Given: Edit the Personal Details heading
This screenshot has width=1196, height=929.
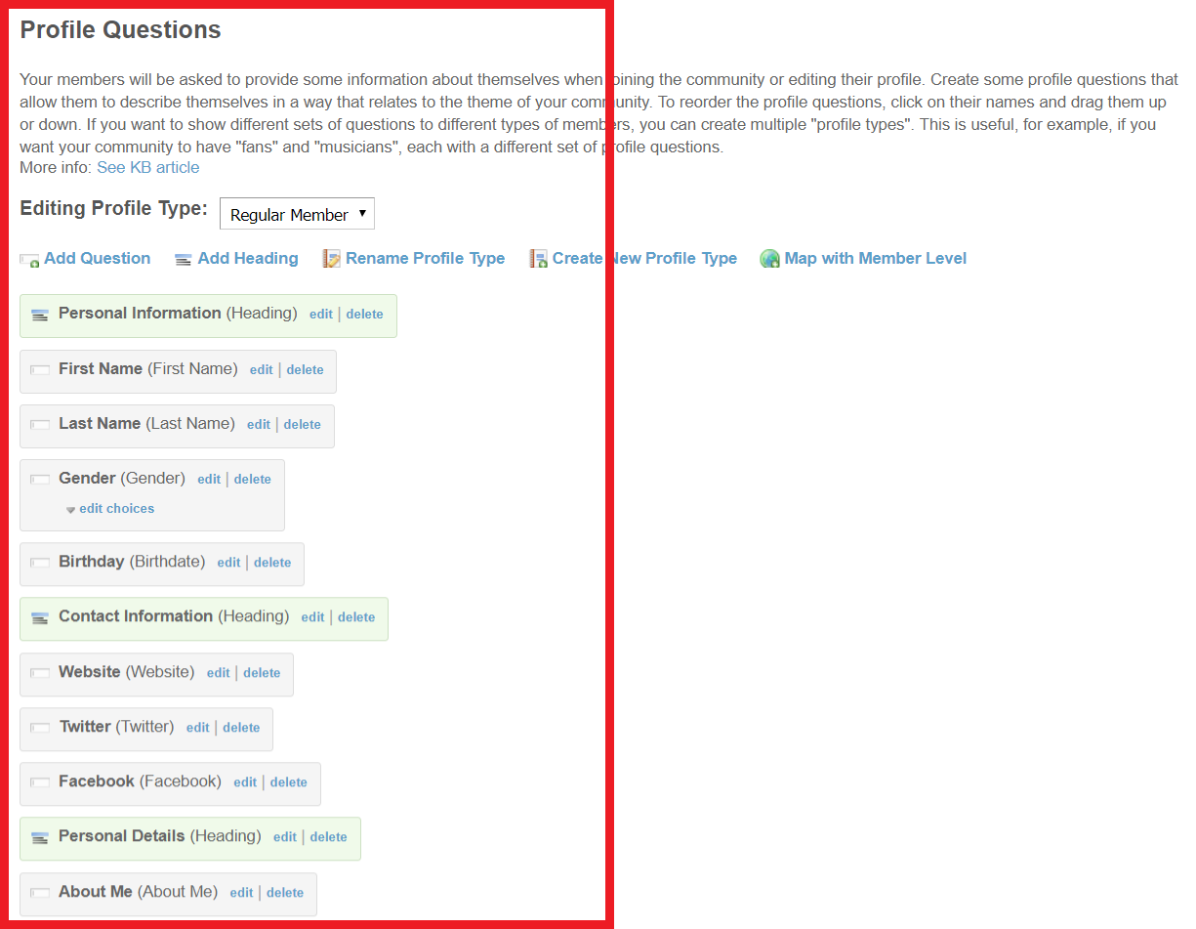Looking at the screenshot, I should (285, 837).
